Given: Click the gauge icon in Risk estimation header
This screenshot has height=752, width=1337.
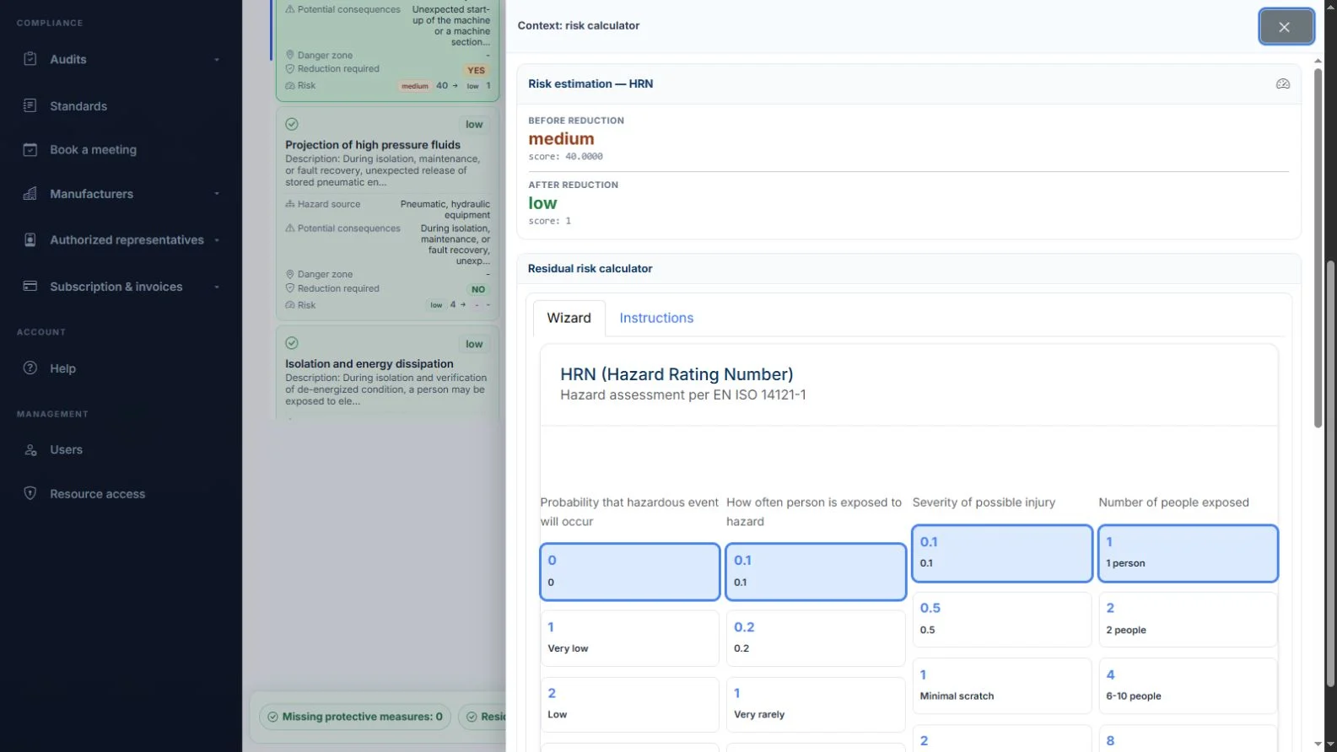Looking at the screenshot, I should [x=1283, y=84].
